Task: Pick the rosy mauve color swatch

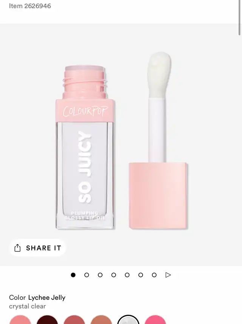Action: 74,320
